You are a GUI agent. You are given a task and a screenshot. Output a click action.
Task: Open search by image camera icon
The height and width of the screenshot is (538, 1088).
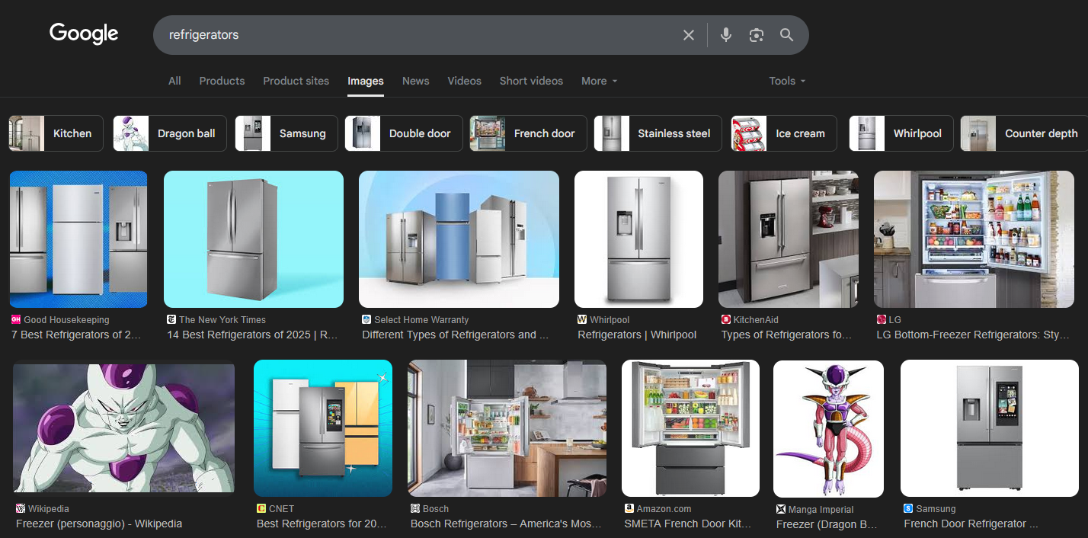pyautogui.click(x=756, y=35)
